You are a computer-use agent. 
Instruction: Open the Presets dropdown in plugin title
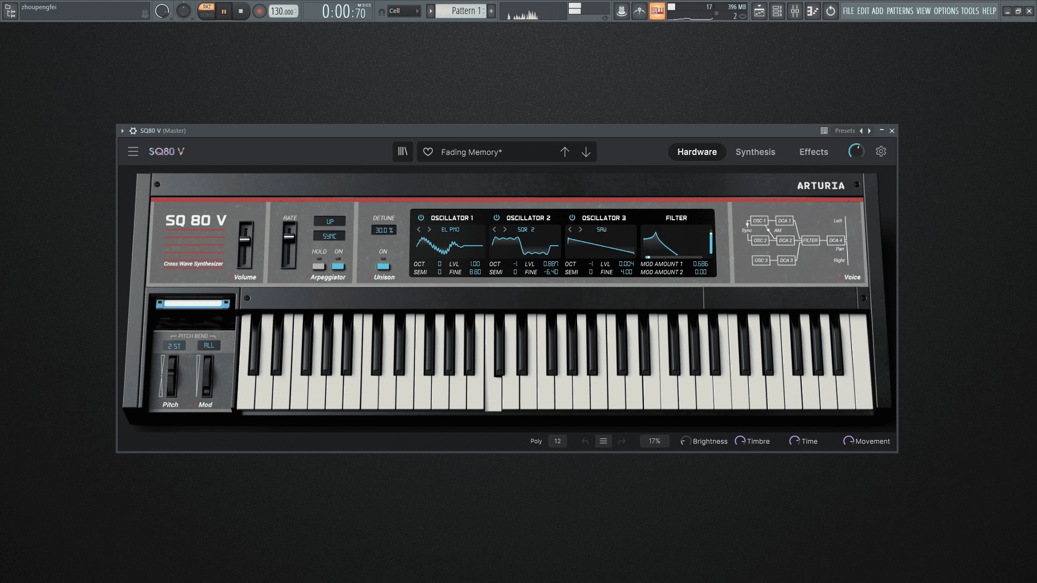tap(845, 131)
